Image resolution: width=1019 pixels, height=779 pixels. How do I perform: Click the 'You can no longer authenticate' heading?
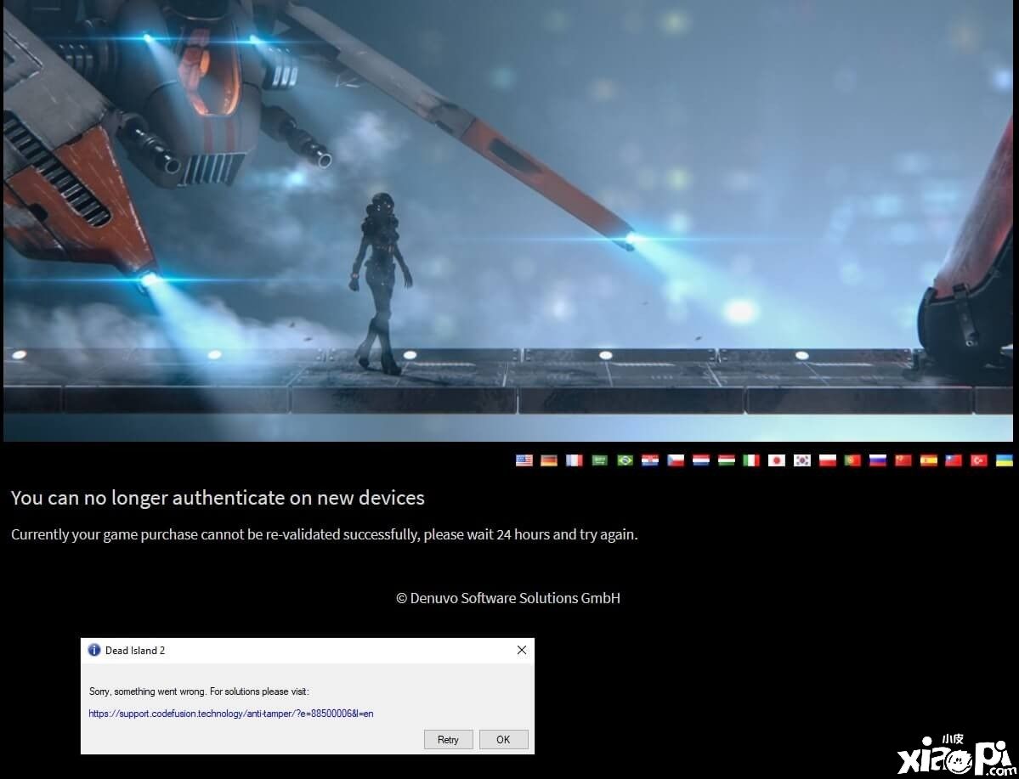click(218, 498)
